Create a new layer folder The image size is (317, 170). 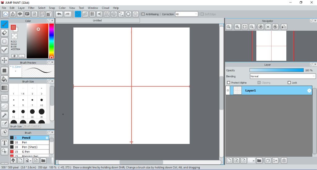[x=259, y=160]
